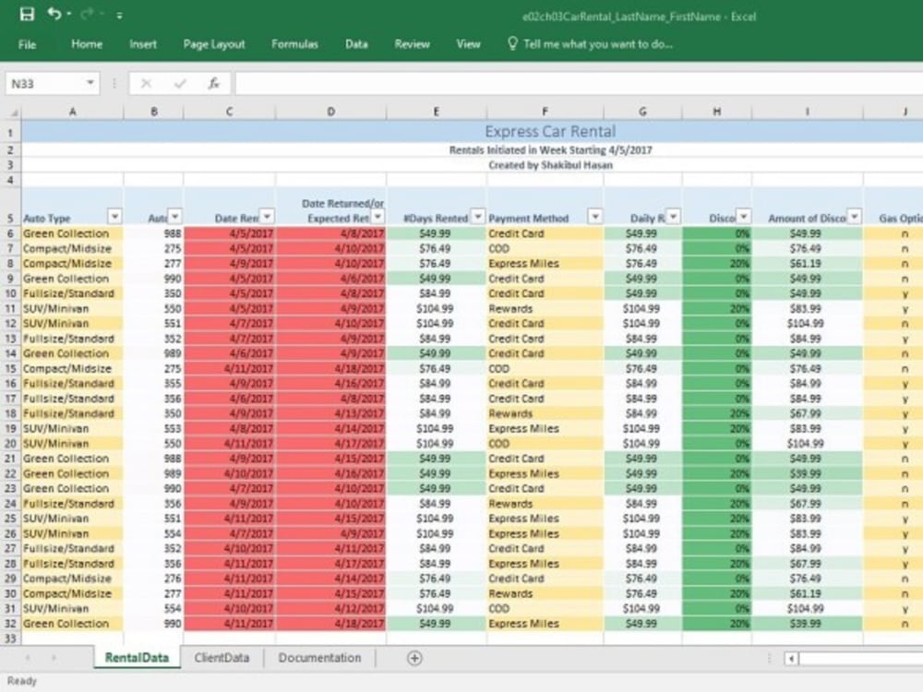
Task: Click the Insert Function fx icon
Action: tap(214, 84)
